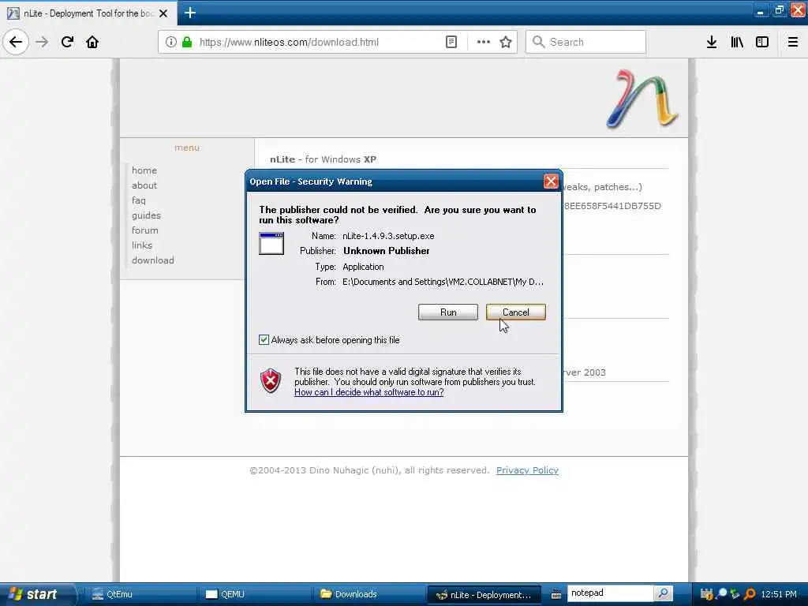
Task: Click the orange magnifier tray icon
Action: [750, 594]
